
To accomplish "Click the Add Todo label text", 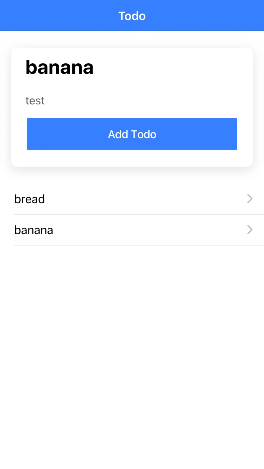I will pos(132,134).
